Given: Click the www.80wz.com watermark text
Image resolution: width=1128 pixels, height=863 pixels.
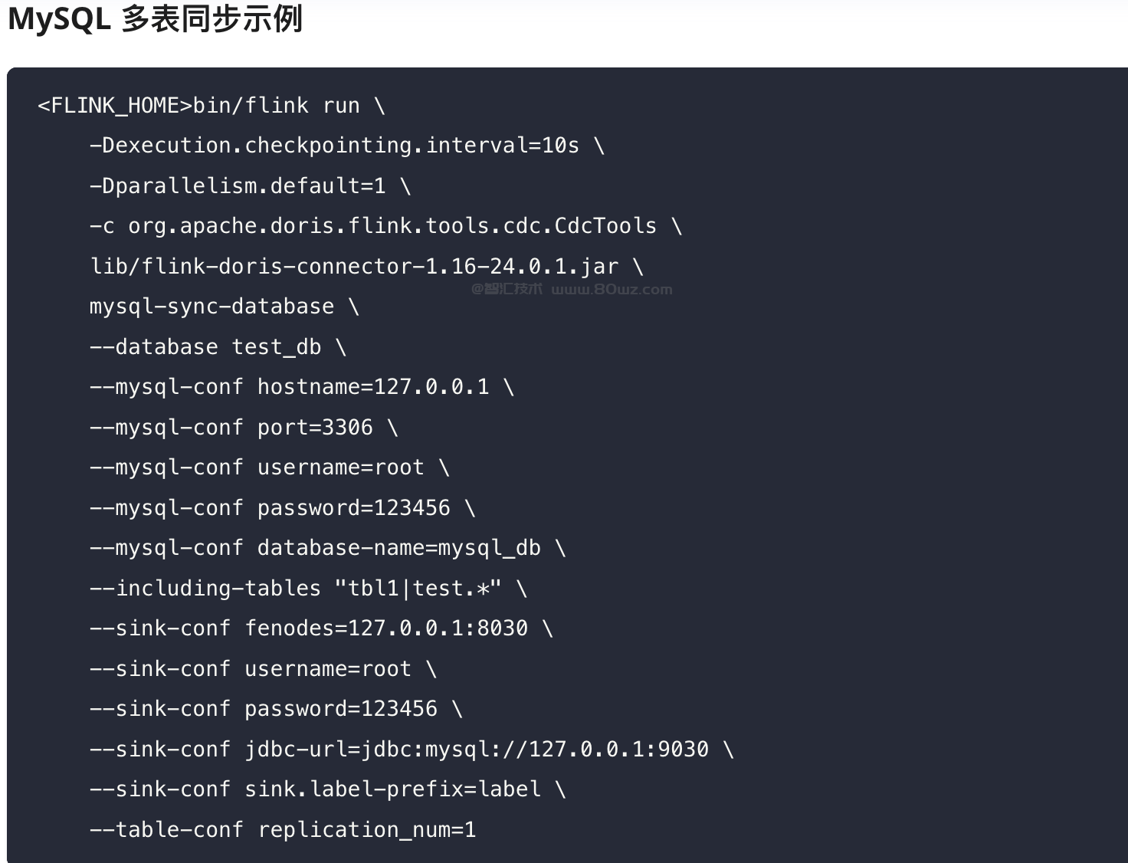Looking at the screenshot, I should point(612,290).
